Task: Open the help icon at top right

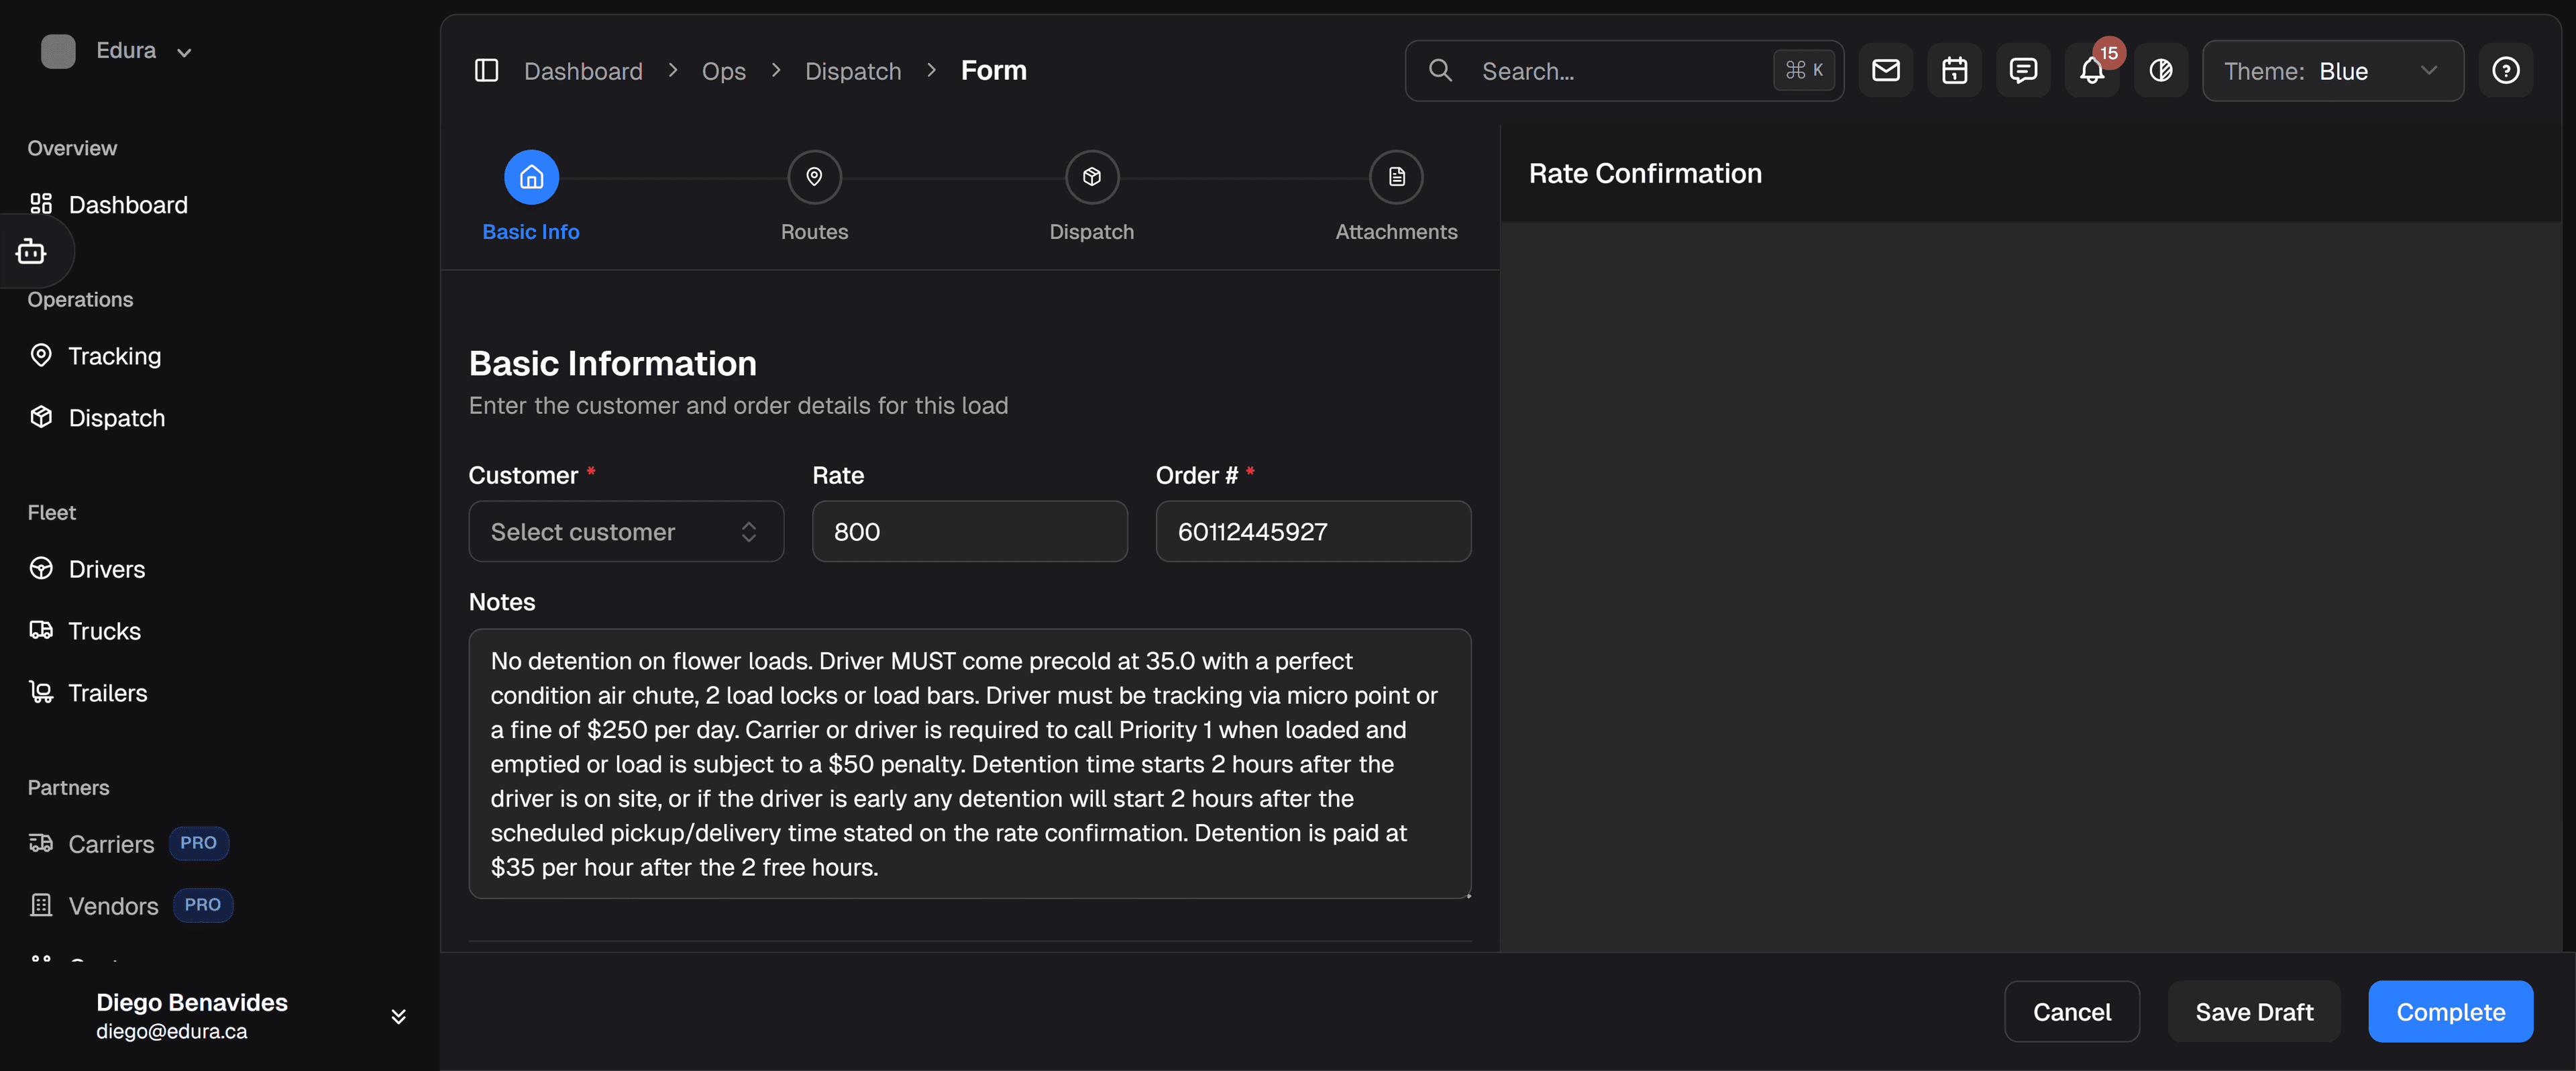Action: (x=2507, y=70)
